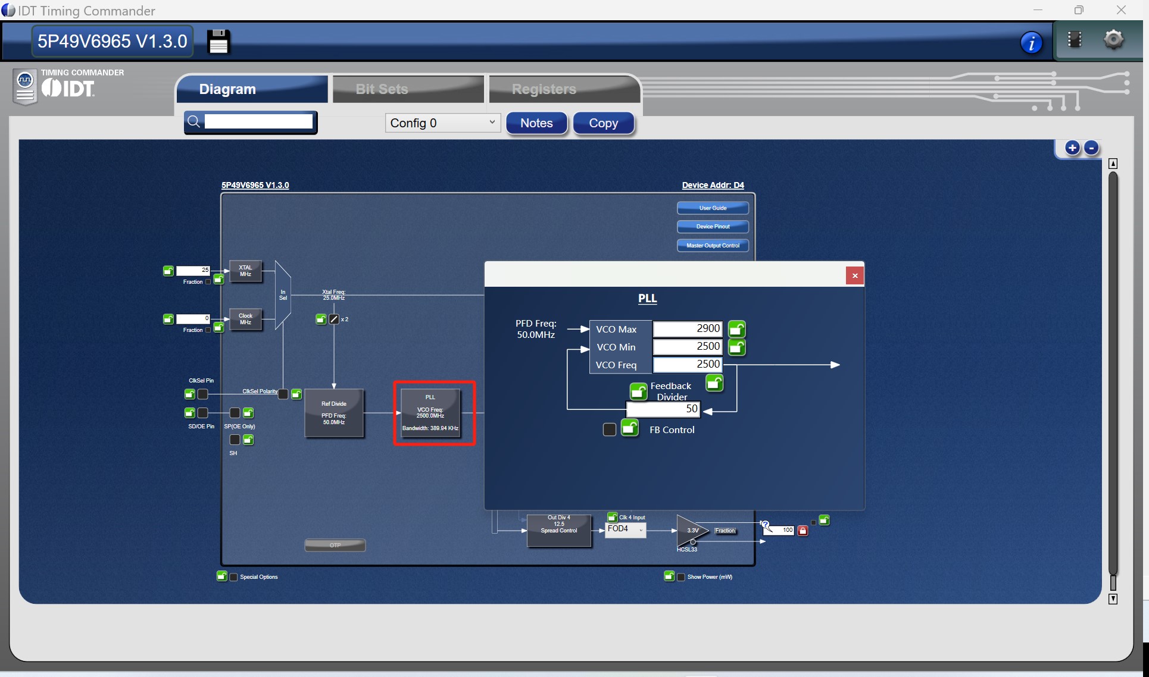Zoom out the diagram with the minus button
1149x677 pixels.
pyautogui.click(x=1091, y=148)
